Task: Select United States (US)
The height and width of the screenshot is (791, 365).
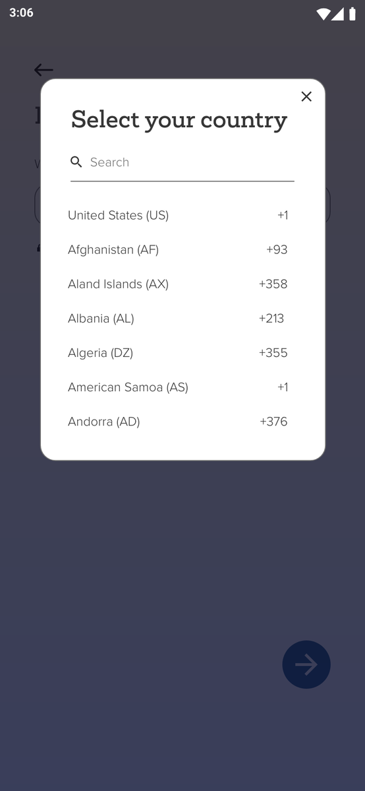Action: pyautogui.click(x=177, y=216)
